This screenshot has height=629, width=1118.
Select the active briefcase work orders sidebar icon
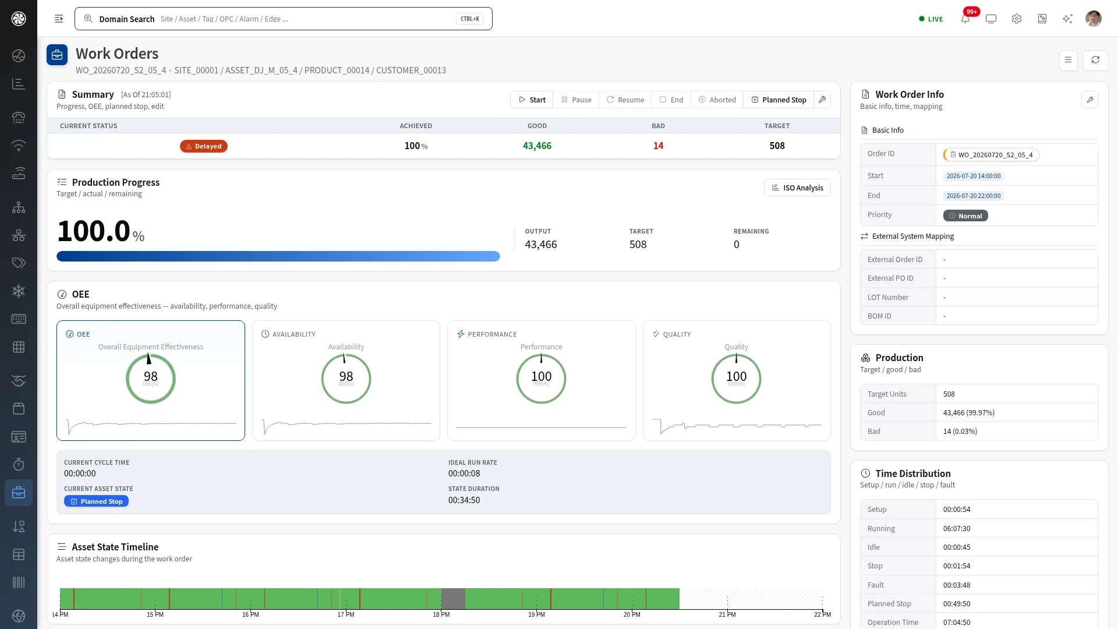19,493
